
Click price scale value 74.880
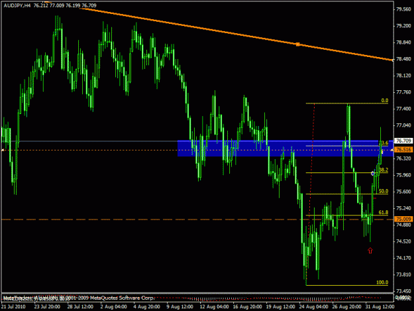pos(403,225)
